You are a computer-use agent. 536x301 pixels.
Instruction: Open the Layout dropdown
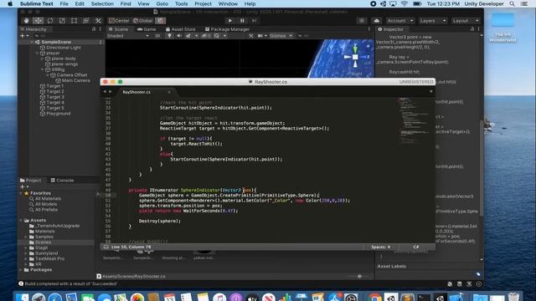tap(466, 21)
